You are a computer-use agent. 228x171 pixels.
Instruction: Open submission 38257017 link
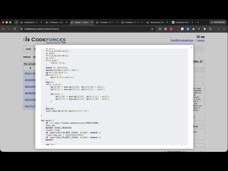point(30,106)
